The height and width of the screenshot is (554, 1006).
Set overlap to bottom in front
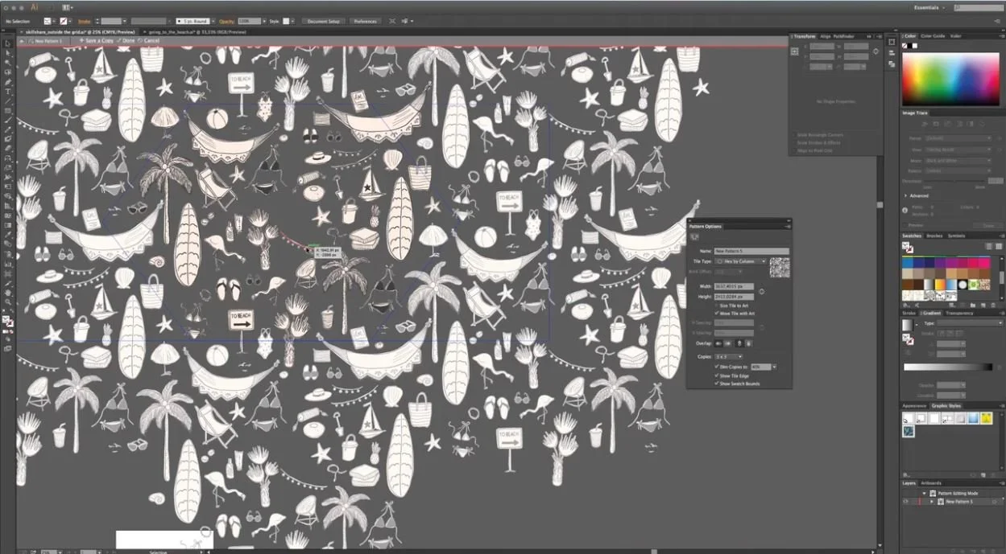click(x=749, y=343)
